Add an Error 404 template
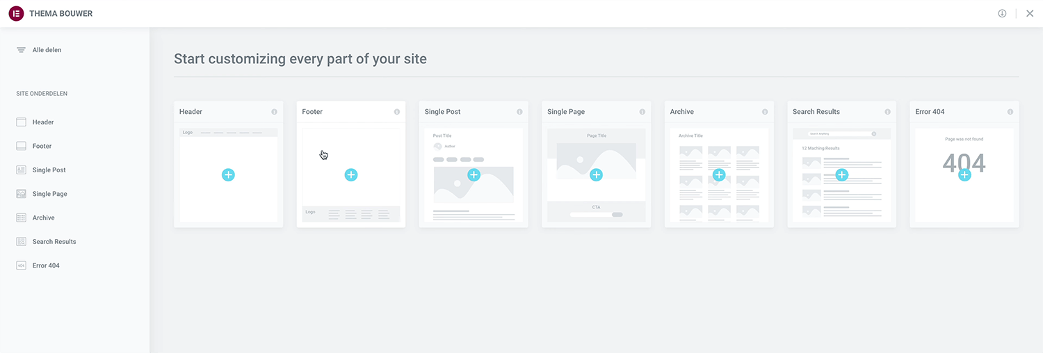This screenshot has height=353, width=1043. pyautogui.click(x=964, y=175)
